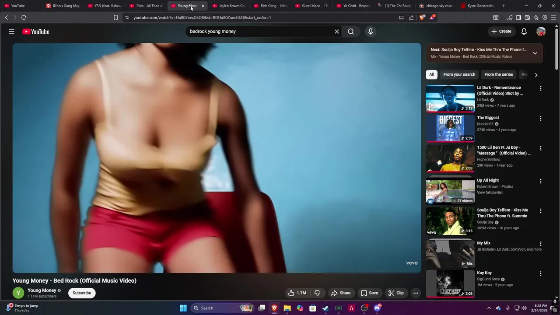
Task: Open options for 1500 Lil Ben video
Action: point(541,148)
